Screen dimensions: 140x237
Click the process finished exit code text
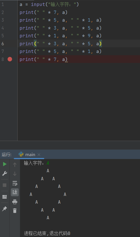coord(47,233)
